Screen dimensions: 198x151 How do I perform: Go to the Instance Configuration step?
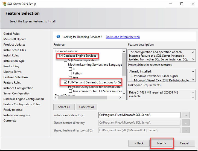pyautogui.click(x=18, y=88)
